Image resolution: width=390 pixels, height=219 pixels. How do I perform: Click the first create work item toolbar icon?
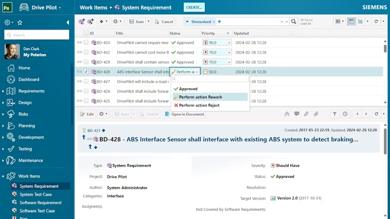[81, 22]
